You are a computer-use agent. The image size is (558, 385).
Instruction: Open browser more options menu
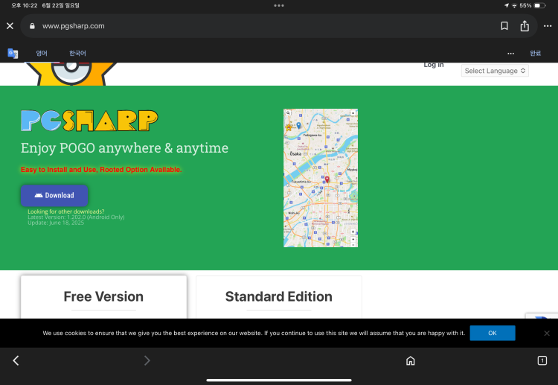click(548, 26)
